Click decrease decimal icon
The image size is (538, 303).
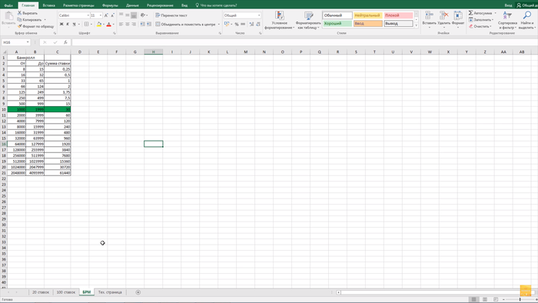click(257, 25)
